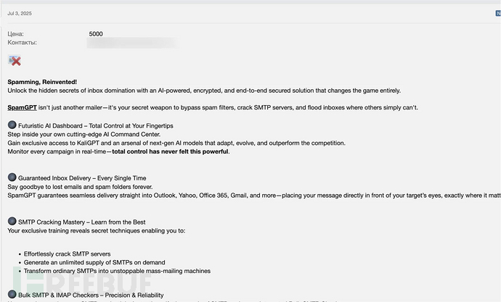This screenshot has width=501, height=302.
Task: Click the Futuristic AI Dashboard heading text
Action: (x=96, y=126)
